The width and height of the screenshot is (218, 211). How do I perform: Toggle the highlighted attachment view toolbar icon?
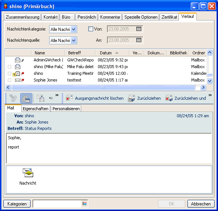26,98
